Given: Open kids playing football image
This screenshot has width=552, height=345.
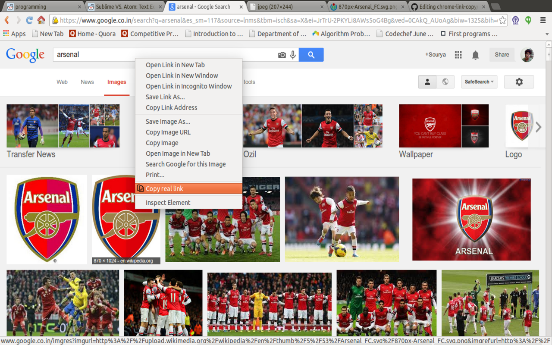Looking at the screenshot, I should pos(342,219).
